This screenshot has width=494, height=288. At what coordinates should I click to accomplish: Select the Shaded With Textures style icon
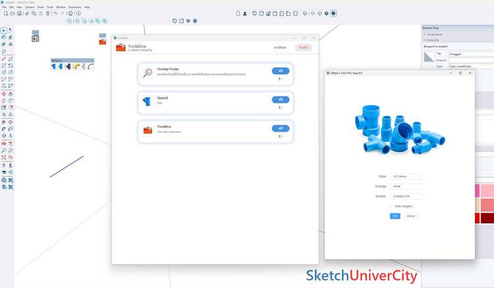(x=333, y=14)
